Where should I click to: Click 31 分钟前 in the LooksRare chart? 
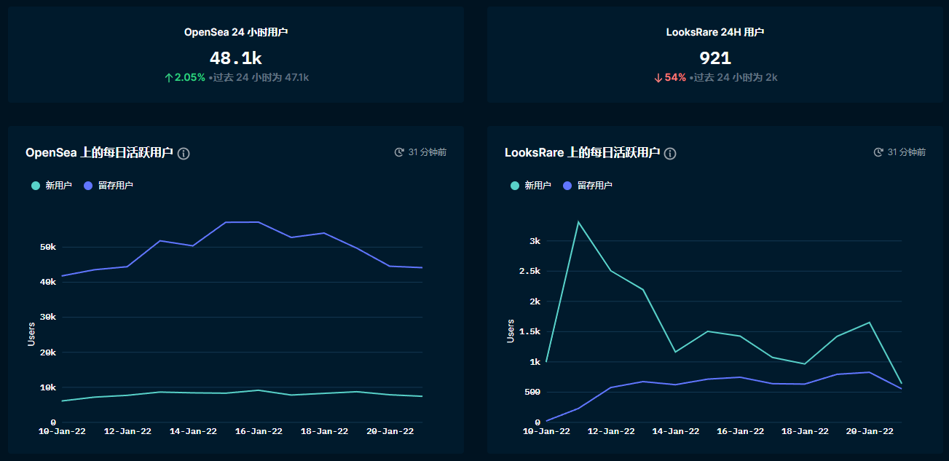[907, 152]
